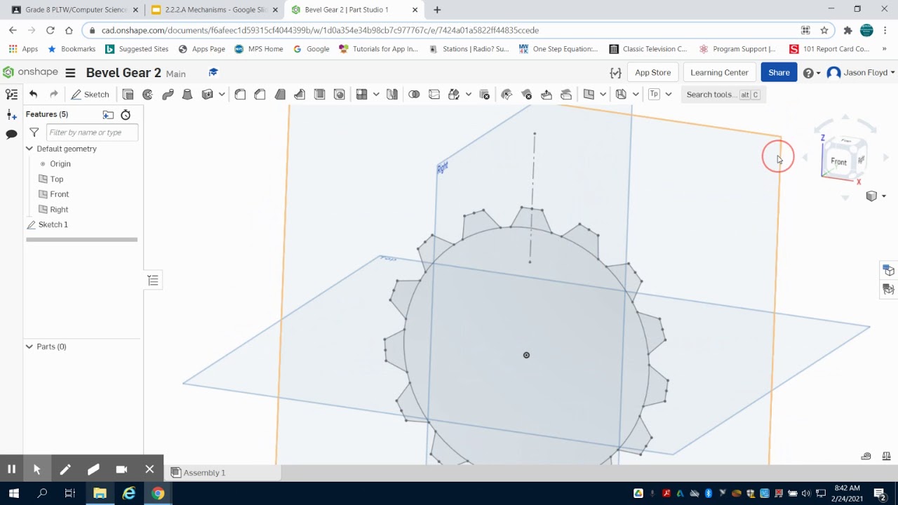898x505 pixels.
Task: Expand the Linear pattern dropdown arrow
Action: coord(376,95)
